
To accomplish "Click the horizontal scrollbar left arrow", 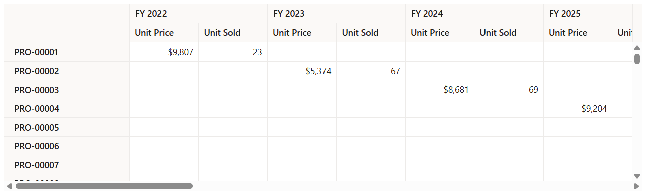I will [9, 186].
